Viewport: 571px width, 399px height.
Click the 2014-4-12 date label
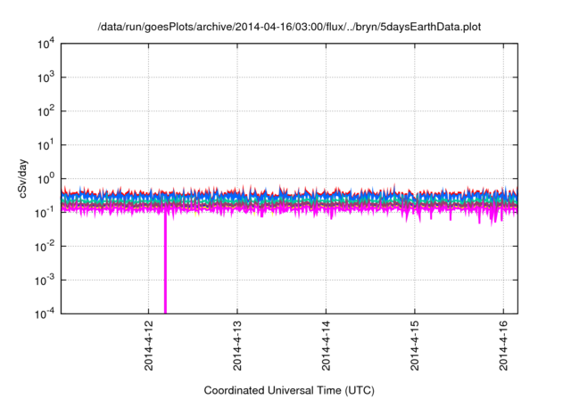click(x=149, y=346)
